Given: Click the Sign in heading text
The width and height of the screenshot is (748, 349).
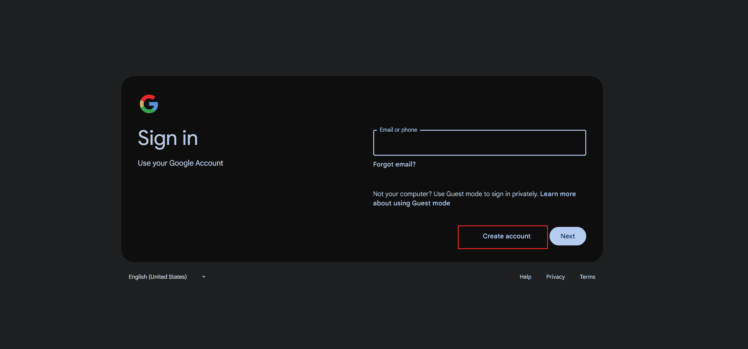Looking at the screenshot, I should point(168,138).
